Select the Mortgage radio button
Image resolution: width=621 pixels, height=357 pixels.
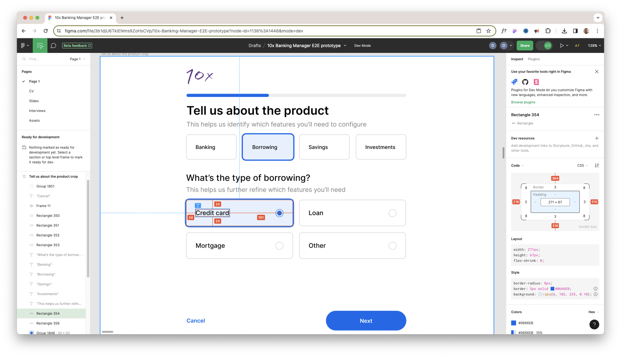click(279, 246)
